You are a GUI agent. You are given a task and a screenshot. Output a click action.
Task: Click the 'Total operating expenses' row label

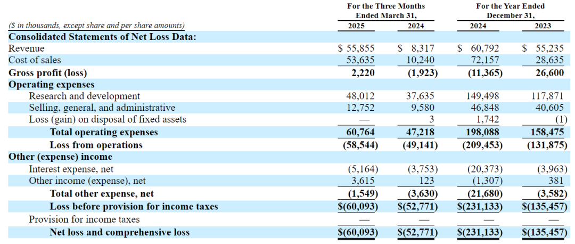point(104,132)
